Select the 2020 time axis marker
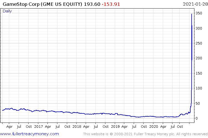 coord(153,126)
